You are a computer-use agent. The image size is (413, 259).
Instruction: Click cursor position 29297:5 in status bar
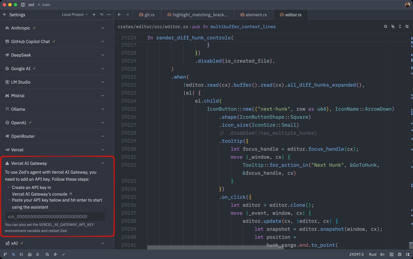point(357,254)
